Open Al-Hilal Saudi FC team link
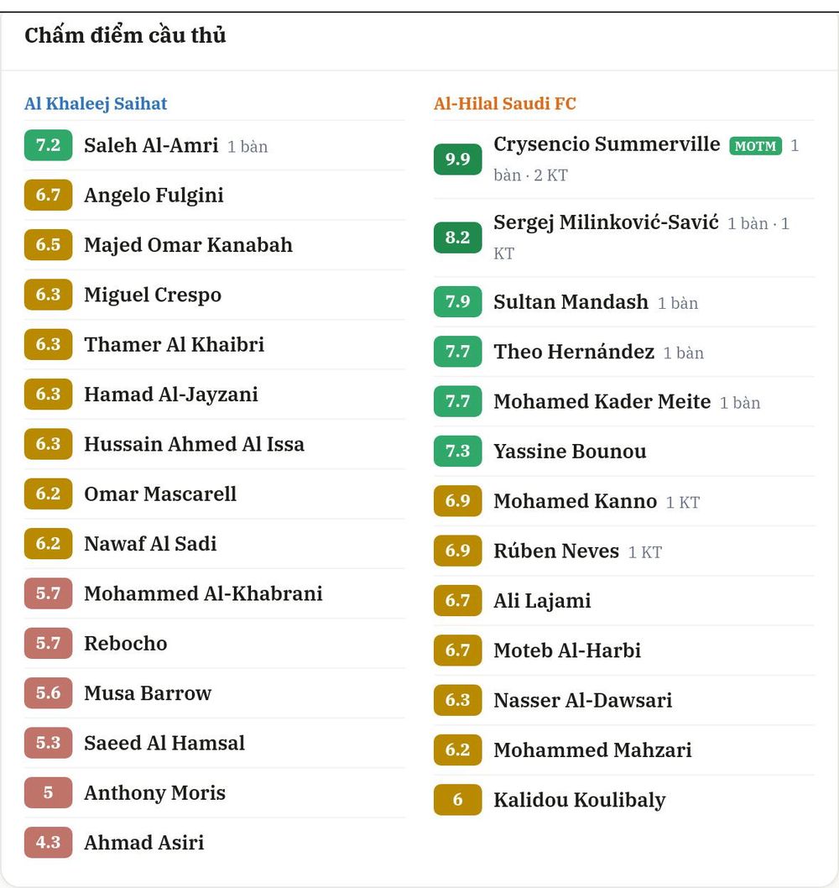Screen dimensions: 839x888 pyautogui.click(x=505, y=103)
